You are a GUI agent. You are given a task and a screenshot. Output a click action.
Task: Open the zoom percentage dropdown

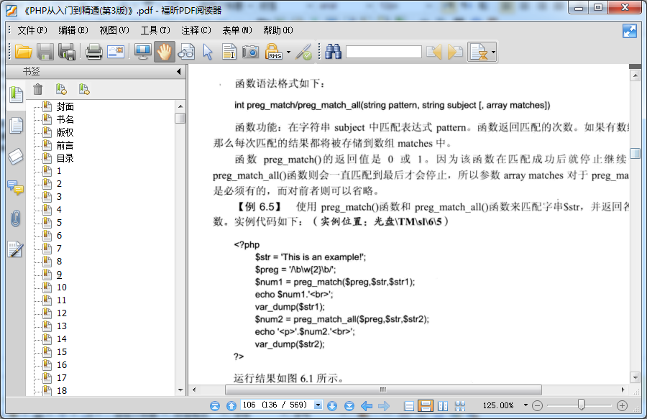(x=526, y=403)
